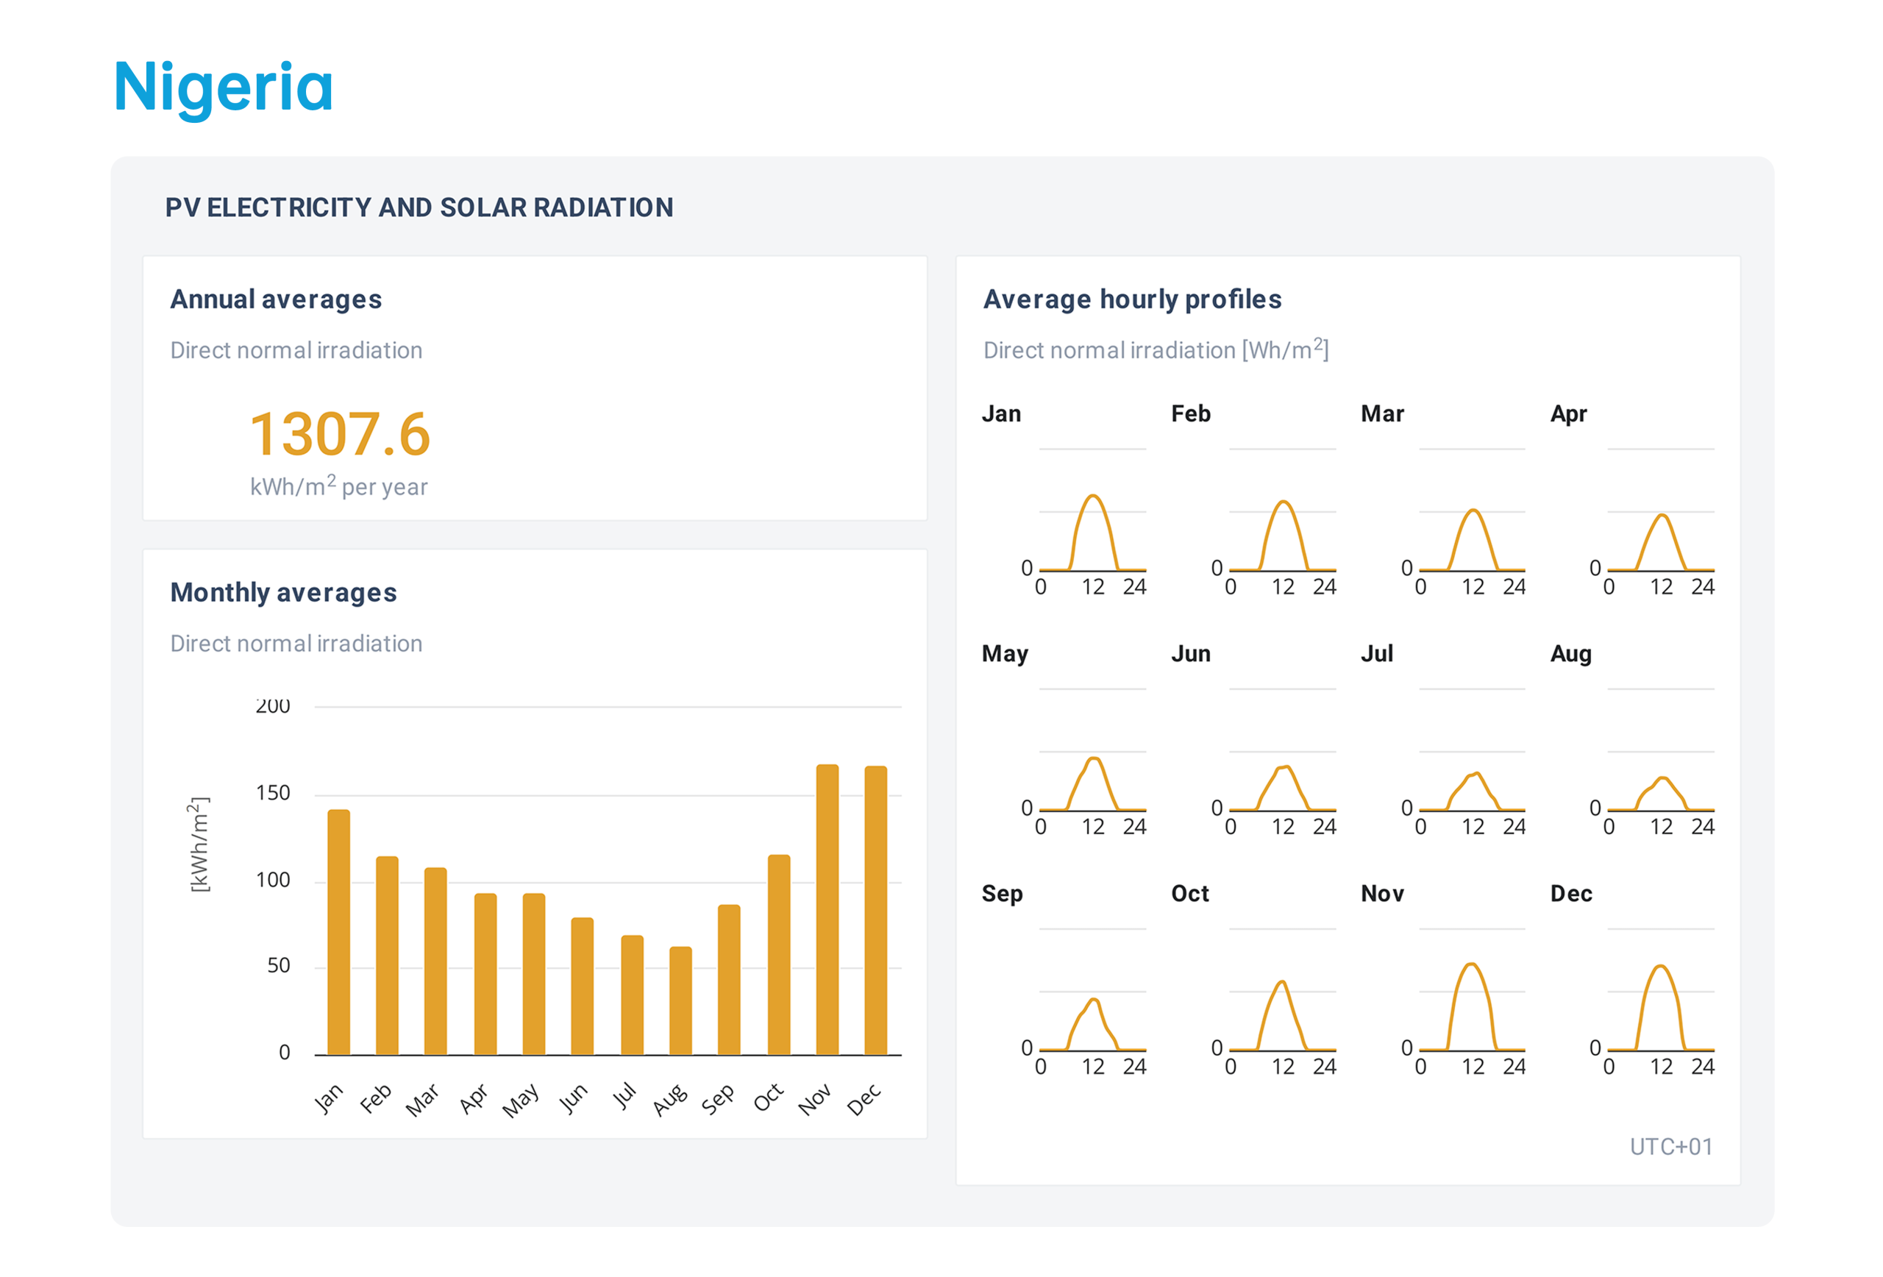Click the May label on chart x-axis
The image size is (1883, 1277).
point(521,1100)
